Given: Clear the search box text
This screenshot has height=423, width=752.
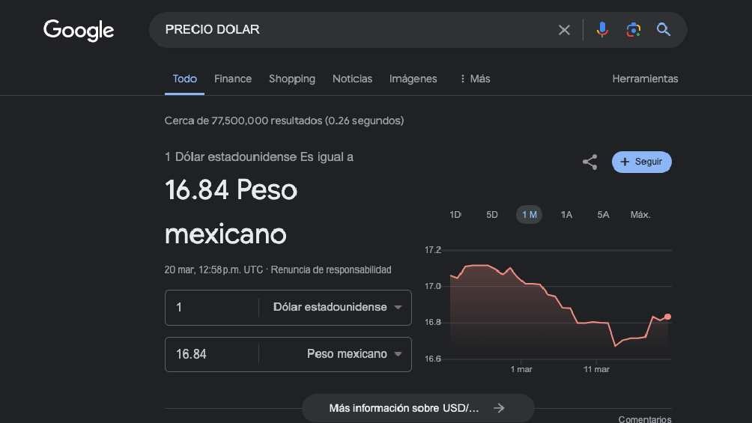Looking at the screenshot, I should click(564, 30).
